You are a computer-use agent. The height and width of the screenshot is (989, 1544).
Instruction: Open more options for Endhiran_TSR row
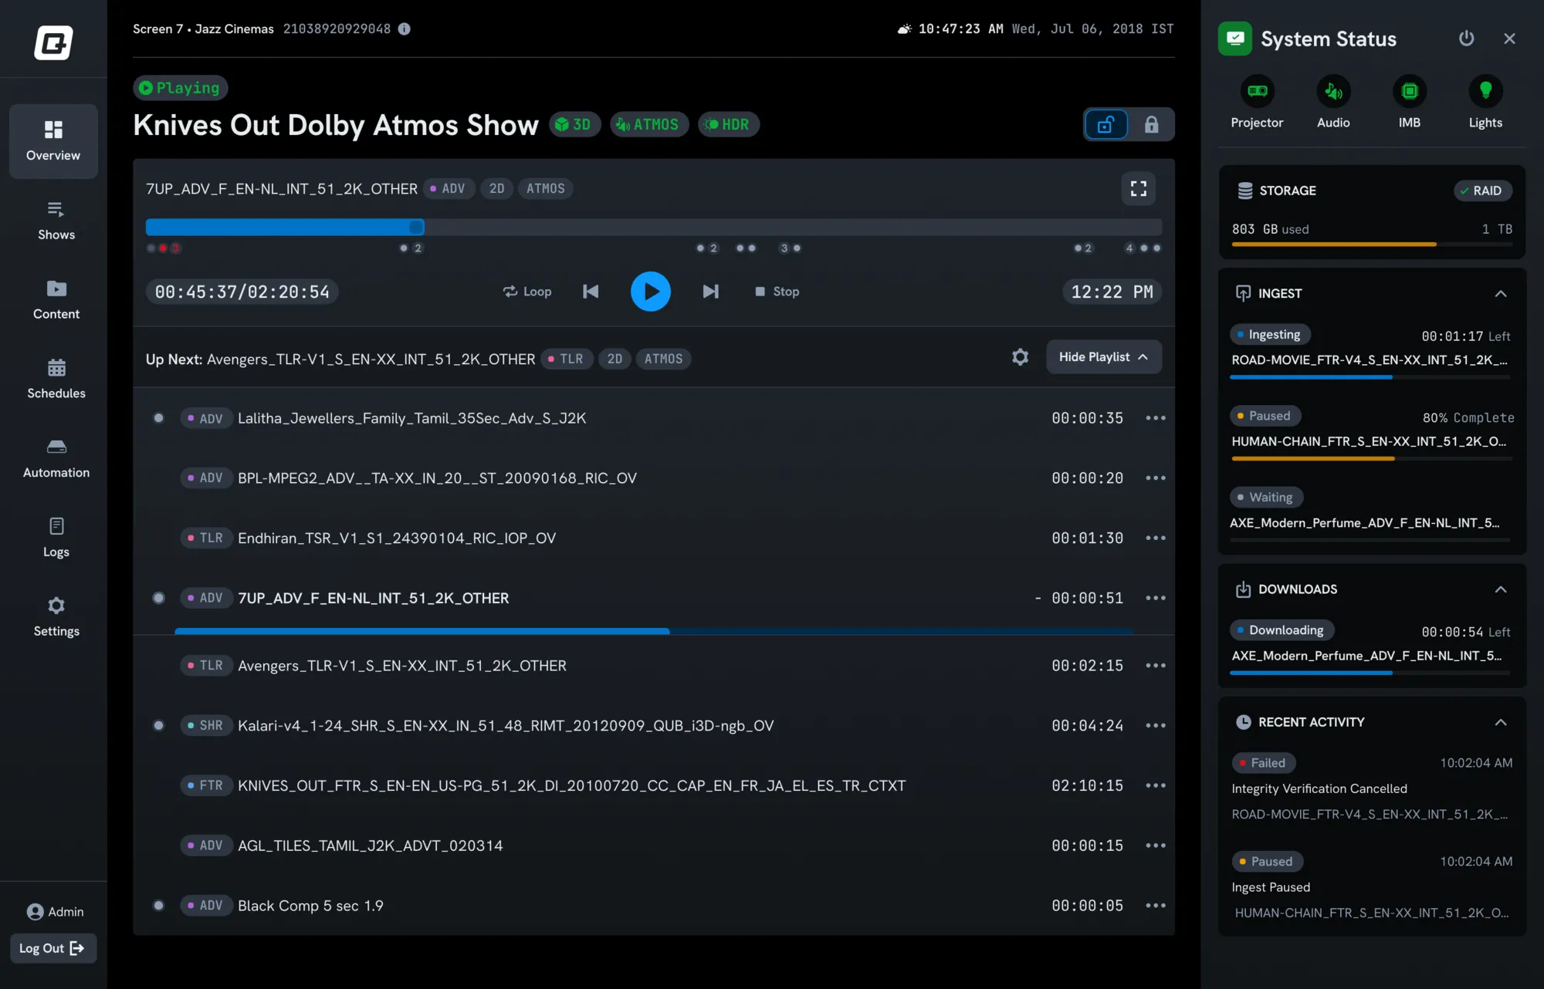(x=1156, y=538)
